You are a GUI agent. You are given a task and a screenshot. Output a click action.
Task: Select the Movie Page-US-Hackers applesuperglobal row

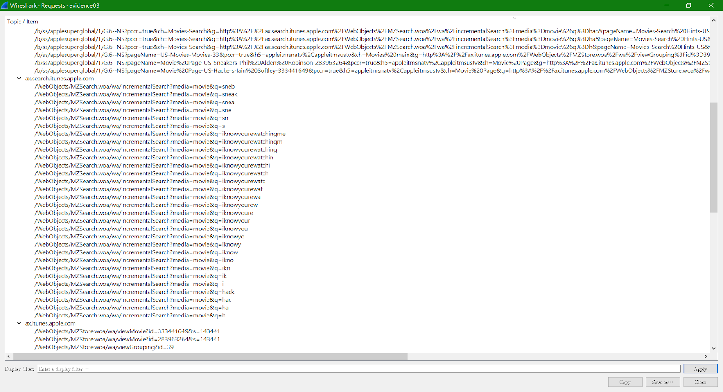coord(372,70)
